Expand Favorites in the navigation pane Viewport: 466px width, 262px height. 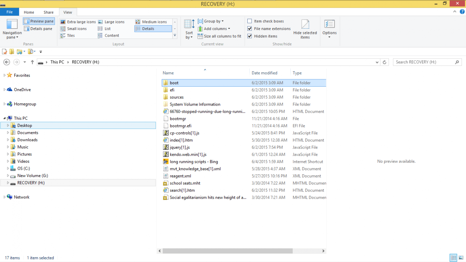coord(5,75)
